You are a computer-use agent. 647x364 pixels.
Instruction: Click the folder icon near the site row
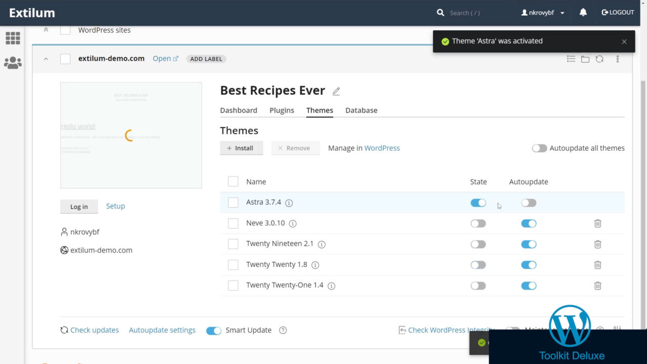click(x=585, y=59)
